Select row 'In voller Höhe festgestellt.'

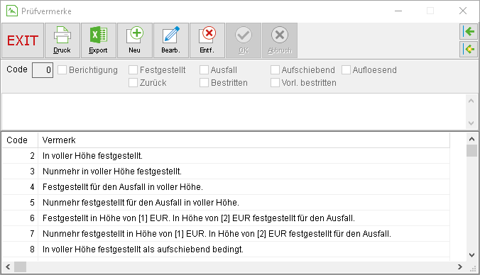pyautogui.click(x=226, y=156)
